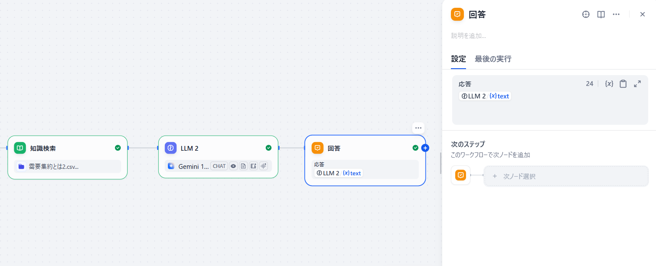Expand the 応答 editor to fullscreen

point(637,84)
